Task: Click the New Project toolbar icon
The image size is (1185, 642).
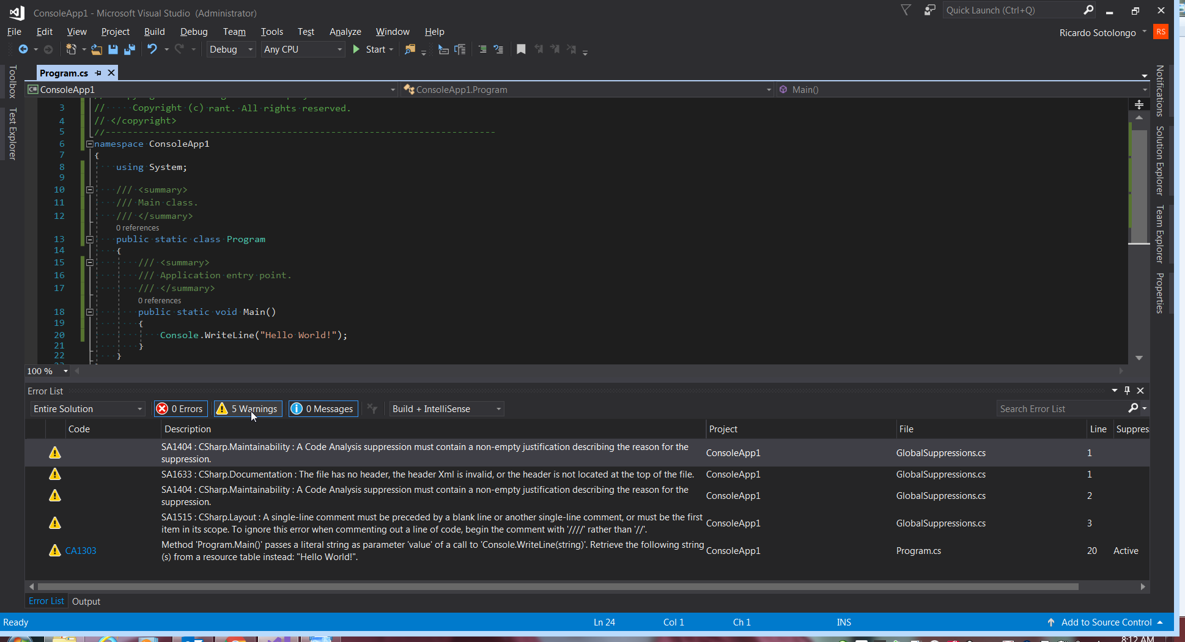Action: click(71, 50)
